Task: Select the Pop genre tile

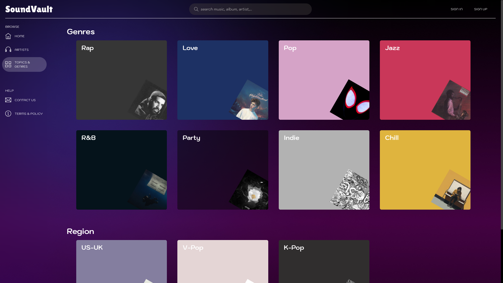Action: pyautogui.click(x=324, y=80)
